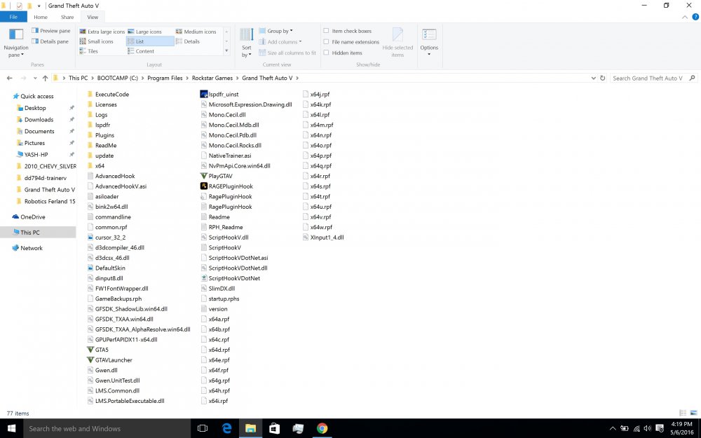
Task: Switch to the Share ribbon tab
Action: click(x=67, y=17)
